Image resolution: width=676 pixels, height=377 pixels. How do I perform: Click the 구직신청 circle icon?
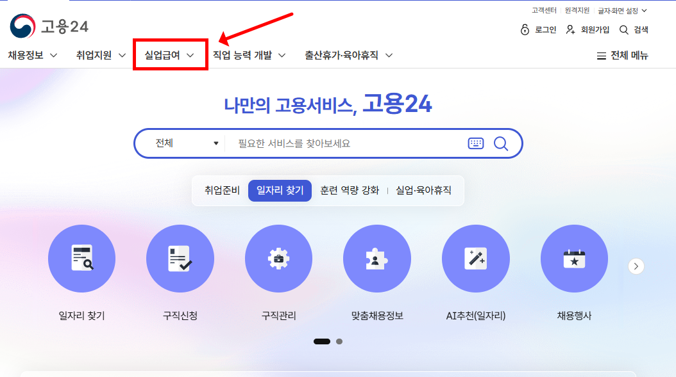[x=180, y=258]
